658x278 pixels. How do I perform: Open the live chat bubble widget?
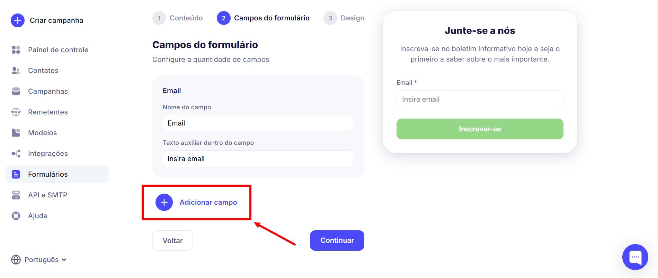[635, 257]
